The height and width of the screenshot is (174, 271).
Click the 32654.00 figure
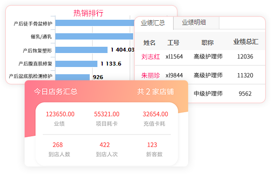pos(155,114)
